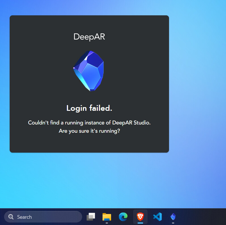Click "Couldn't find a running instance" message
Image resolution: width=226 pixels, height=225 pixels.
point(89,123)
